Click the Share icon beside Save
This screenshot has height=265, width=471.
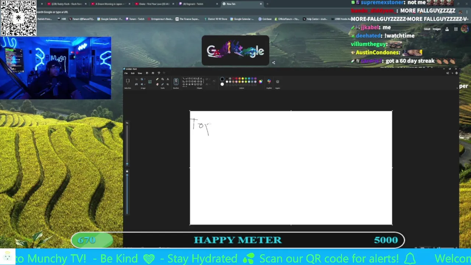153,73
